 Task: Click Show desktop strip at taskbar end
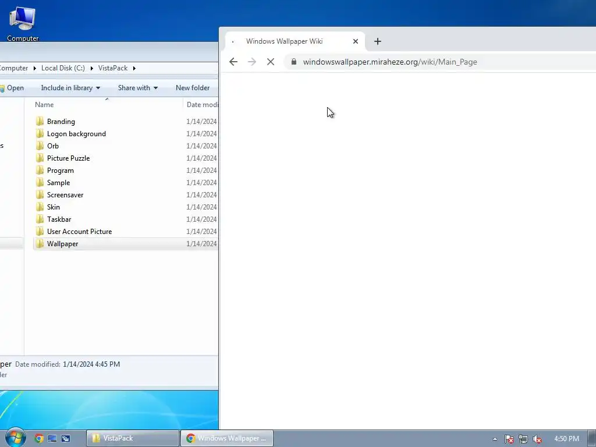click(x=592, y=438)
